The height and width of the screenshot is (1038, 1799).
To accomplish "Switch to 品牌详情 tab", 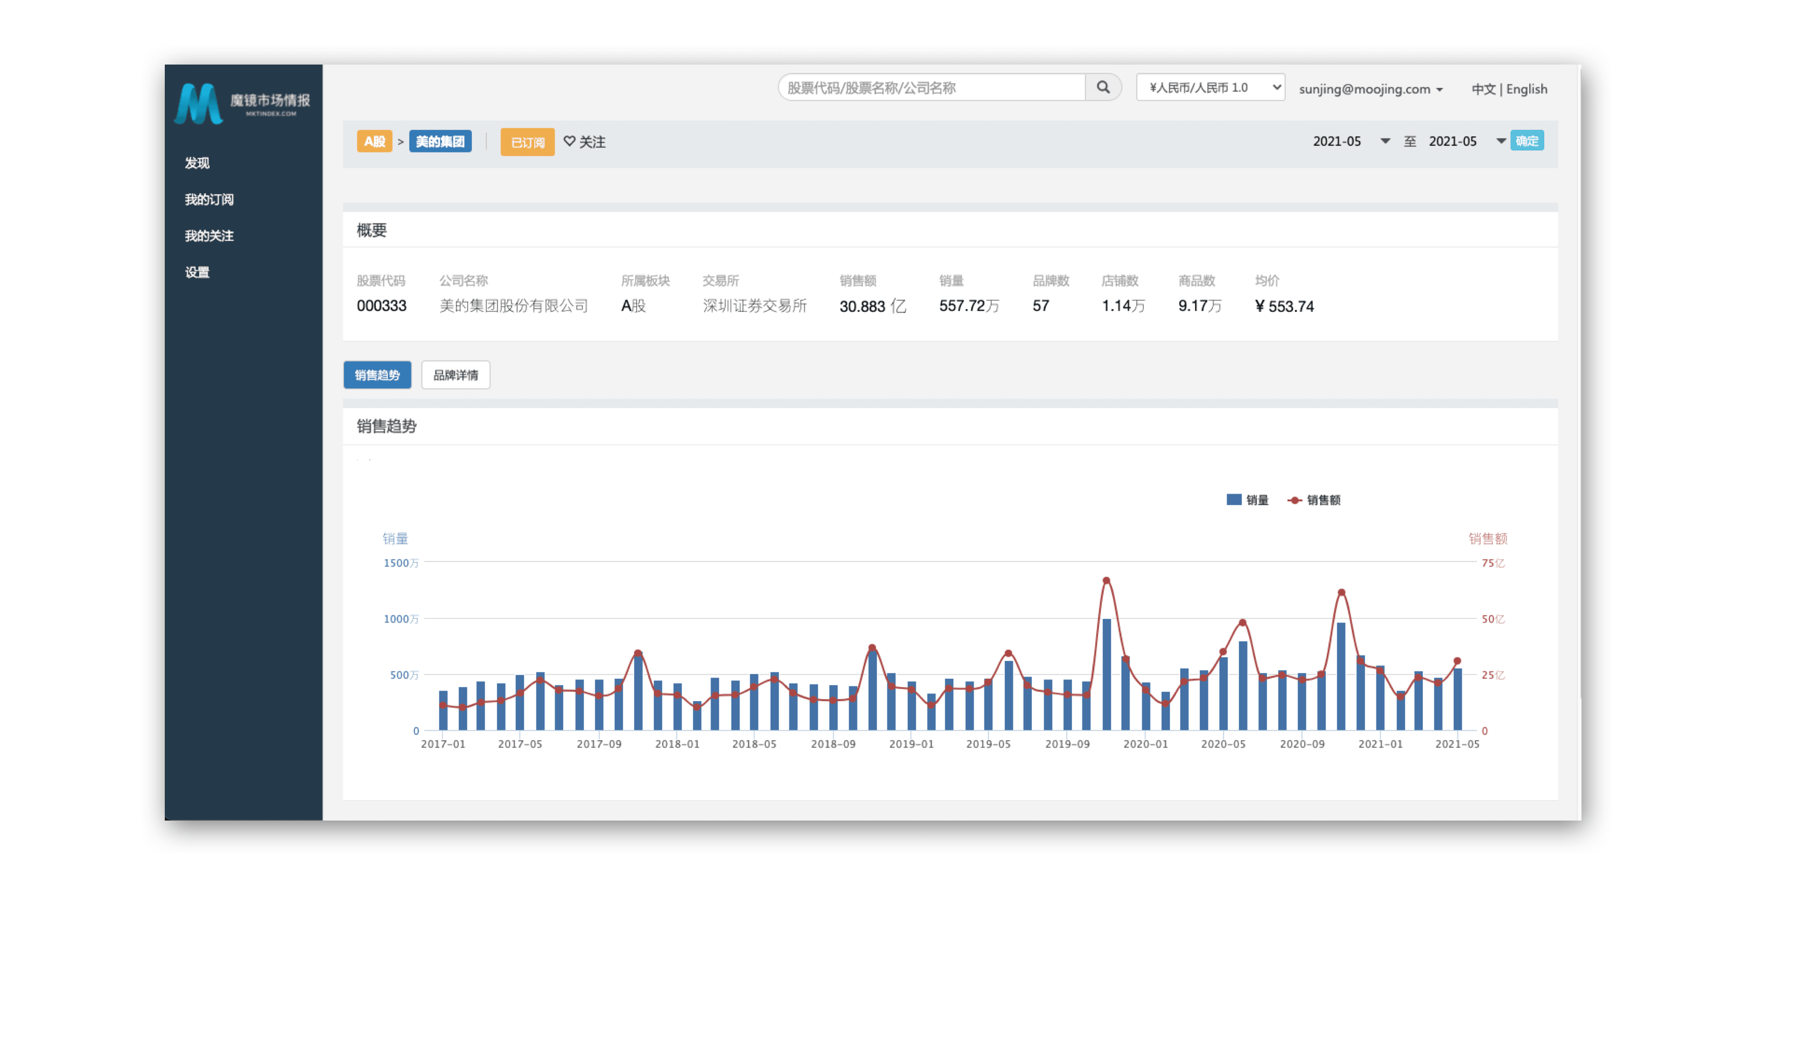I will pos(455,375).
